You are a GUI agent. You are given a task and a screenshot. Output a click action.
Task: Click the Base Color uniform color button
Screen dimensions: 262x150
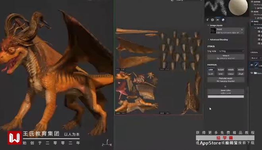226,92
